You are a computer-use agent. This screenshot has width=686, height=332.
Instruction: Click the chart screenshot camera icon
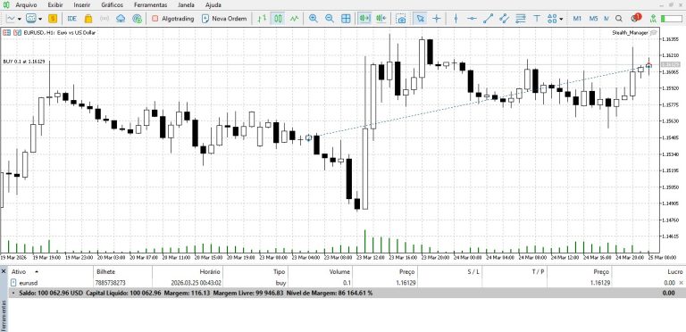pyautogui.click(x=401, y=19)
